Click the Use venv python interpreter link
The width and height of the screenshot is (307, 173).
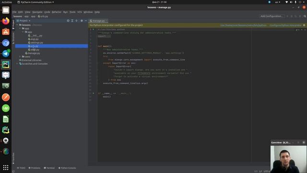[243, 25]
